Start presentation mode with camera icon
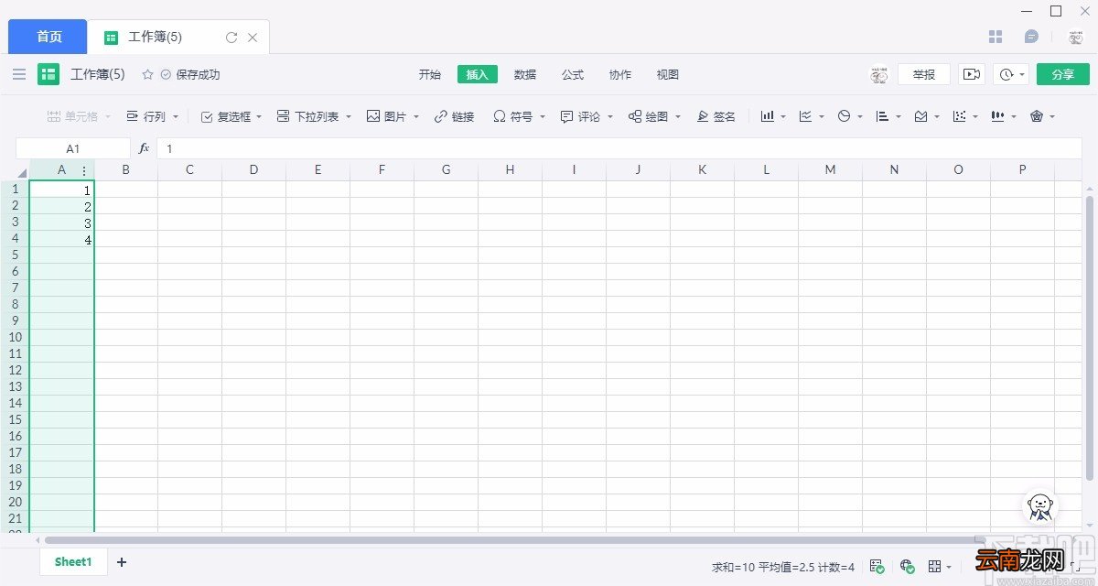The image size is (1098, 586). [972, 74]
